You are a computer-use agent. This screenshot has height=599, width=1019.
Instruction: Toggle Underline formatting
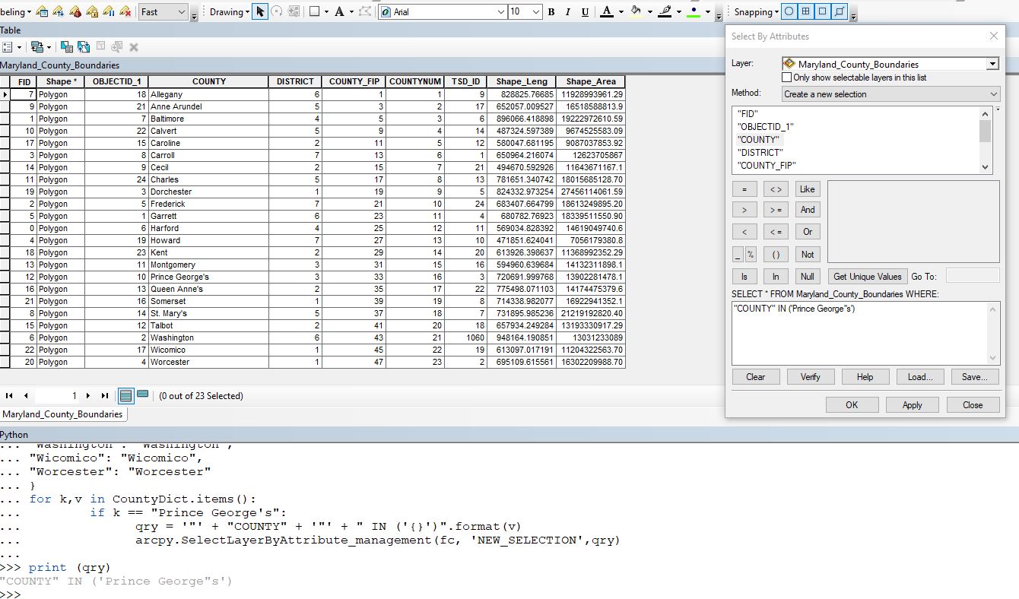click(x=585, y=12)
